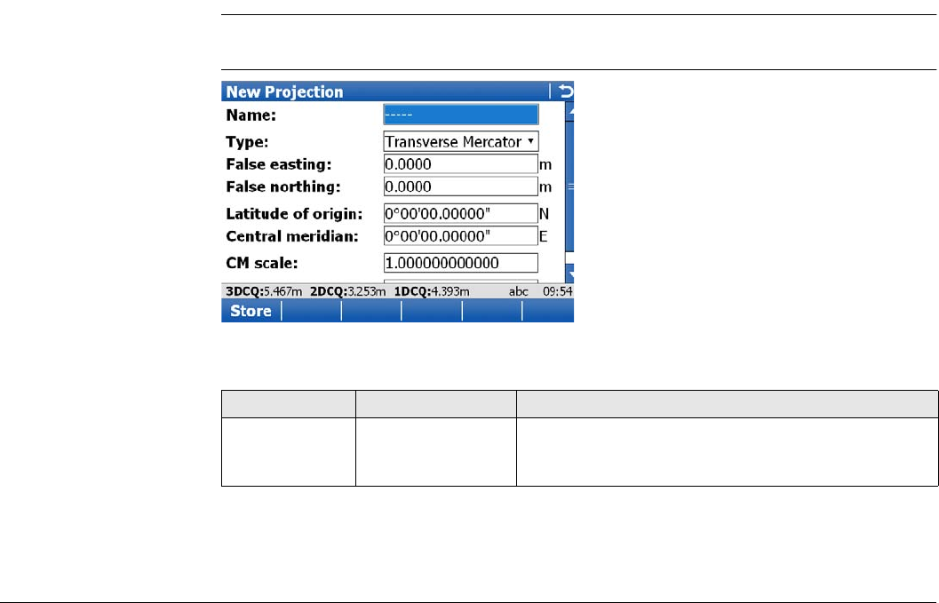Edit the Central meridian field
The image size is (939, 603).
[x=460, y=236]
